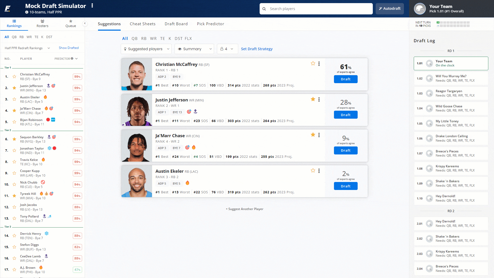Screen dimensions: 494x278
Task: Click Draft button for Christian McCaffrey
Action: [345, 79]
